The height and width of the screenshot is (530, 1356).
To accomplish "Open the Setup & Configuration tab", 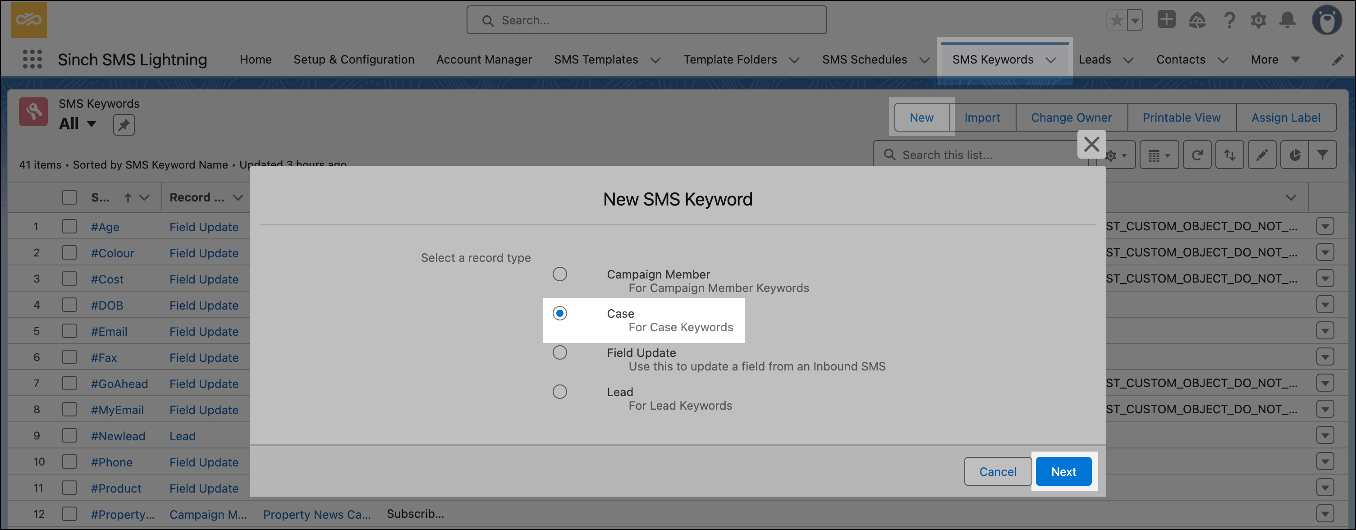I will pos(354,59).
